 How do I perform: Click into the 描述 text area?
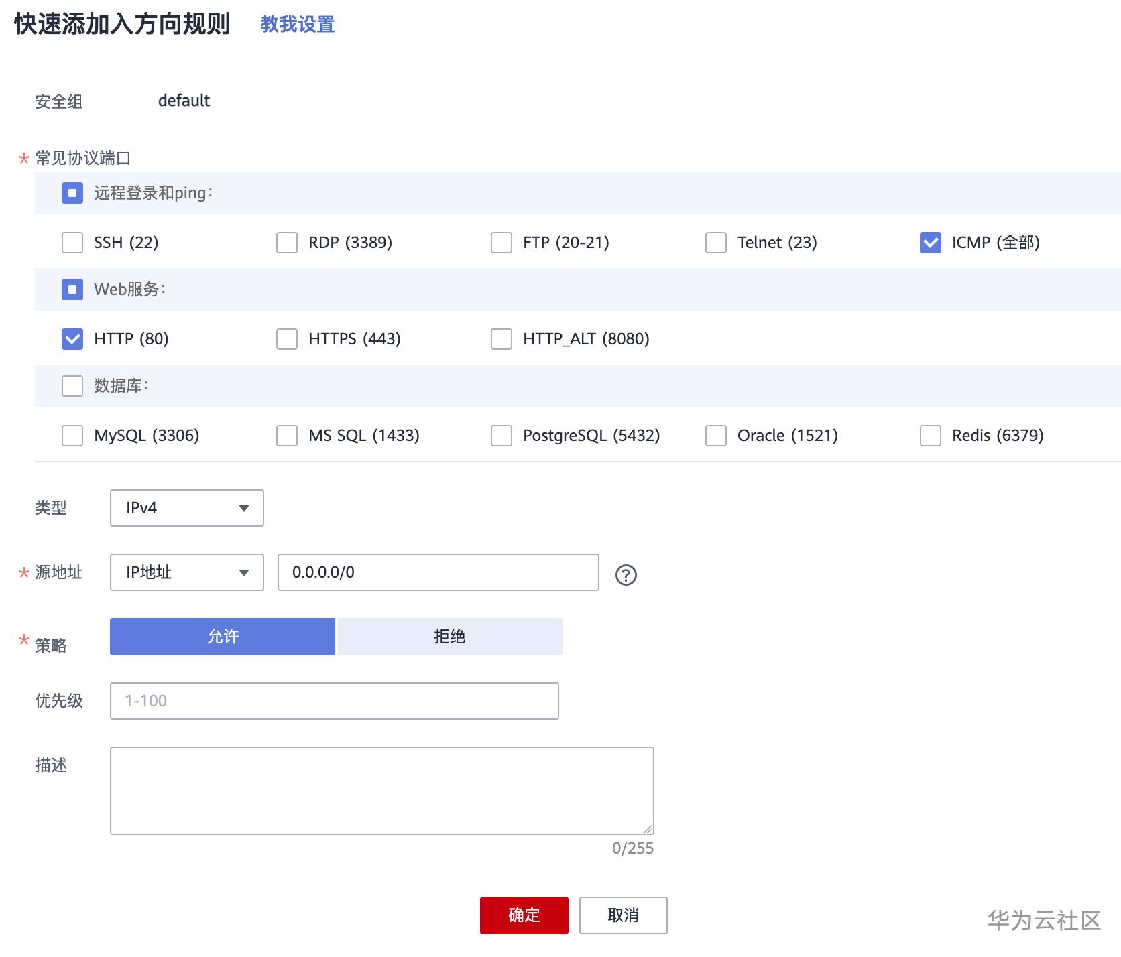381,791
